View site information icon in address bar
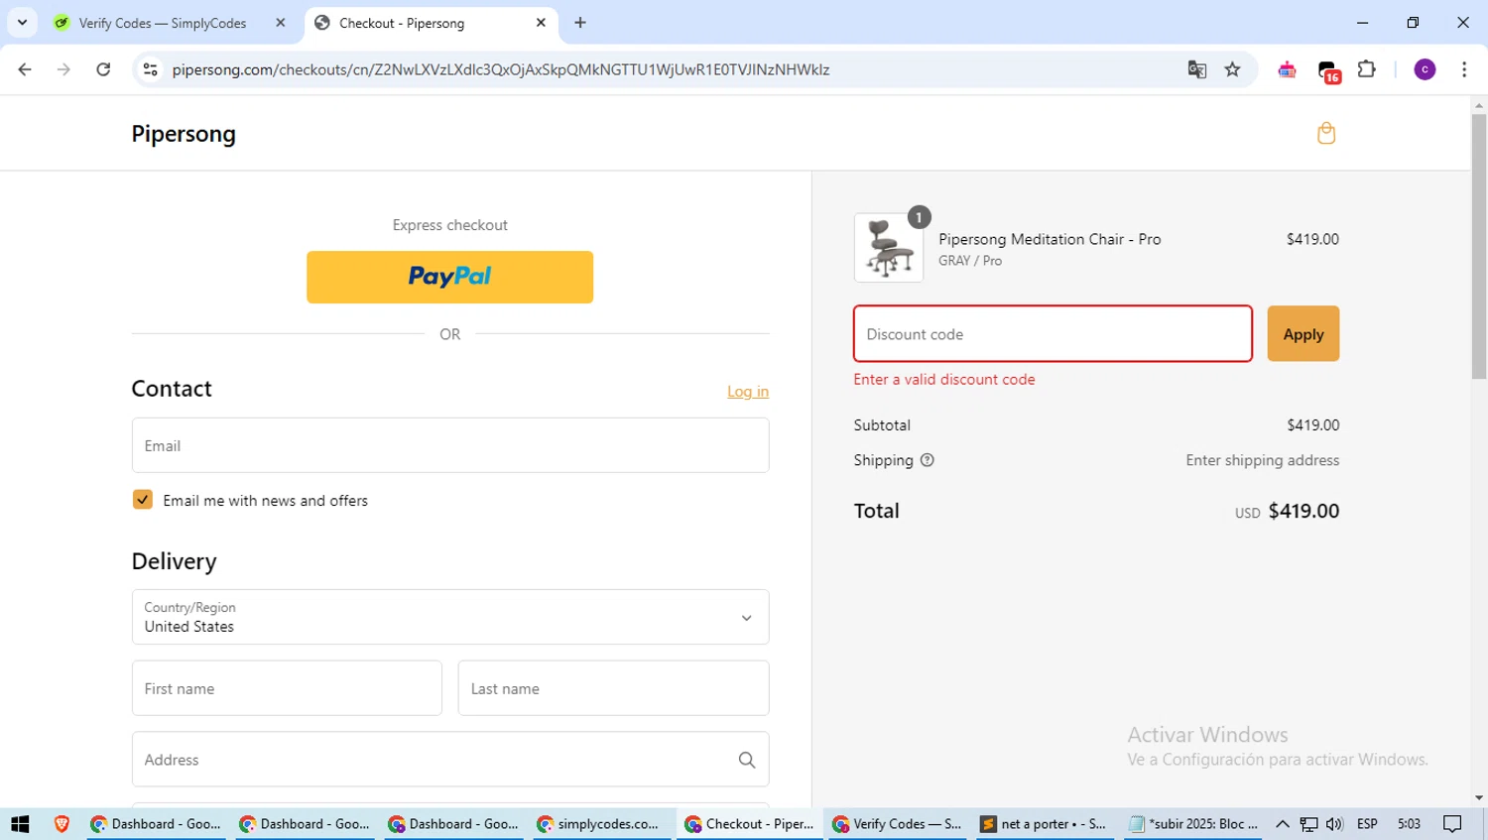This screenshot has height=840, width=1488. (150, 69)
